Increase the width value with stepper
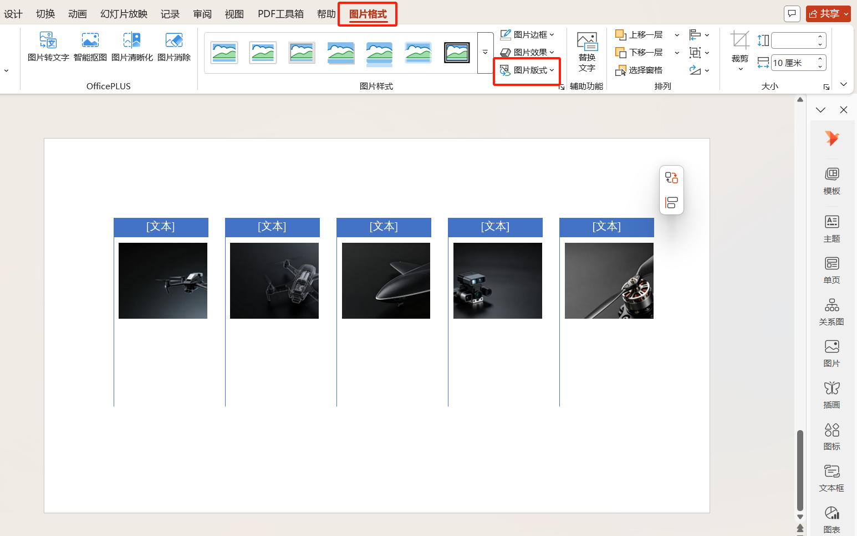Screen dimensions: 857x536 (820, 59)
